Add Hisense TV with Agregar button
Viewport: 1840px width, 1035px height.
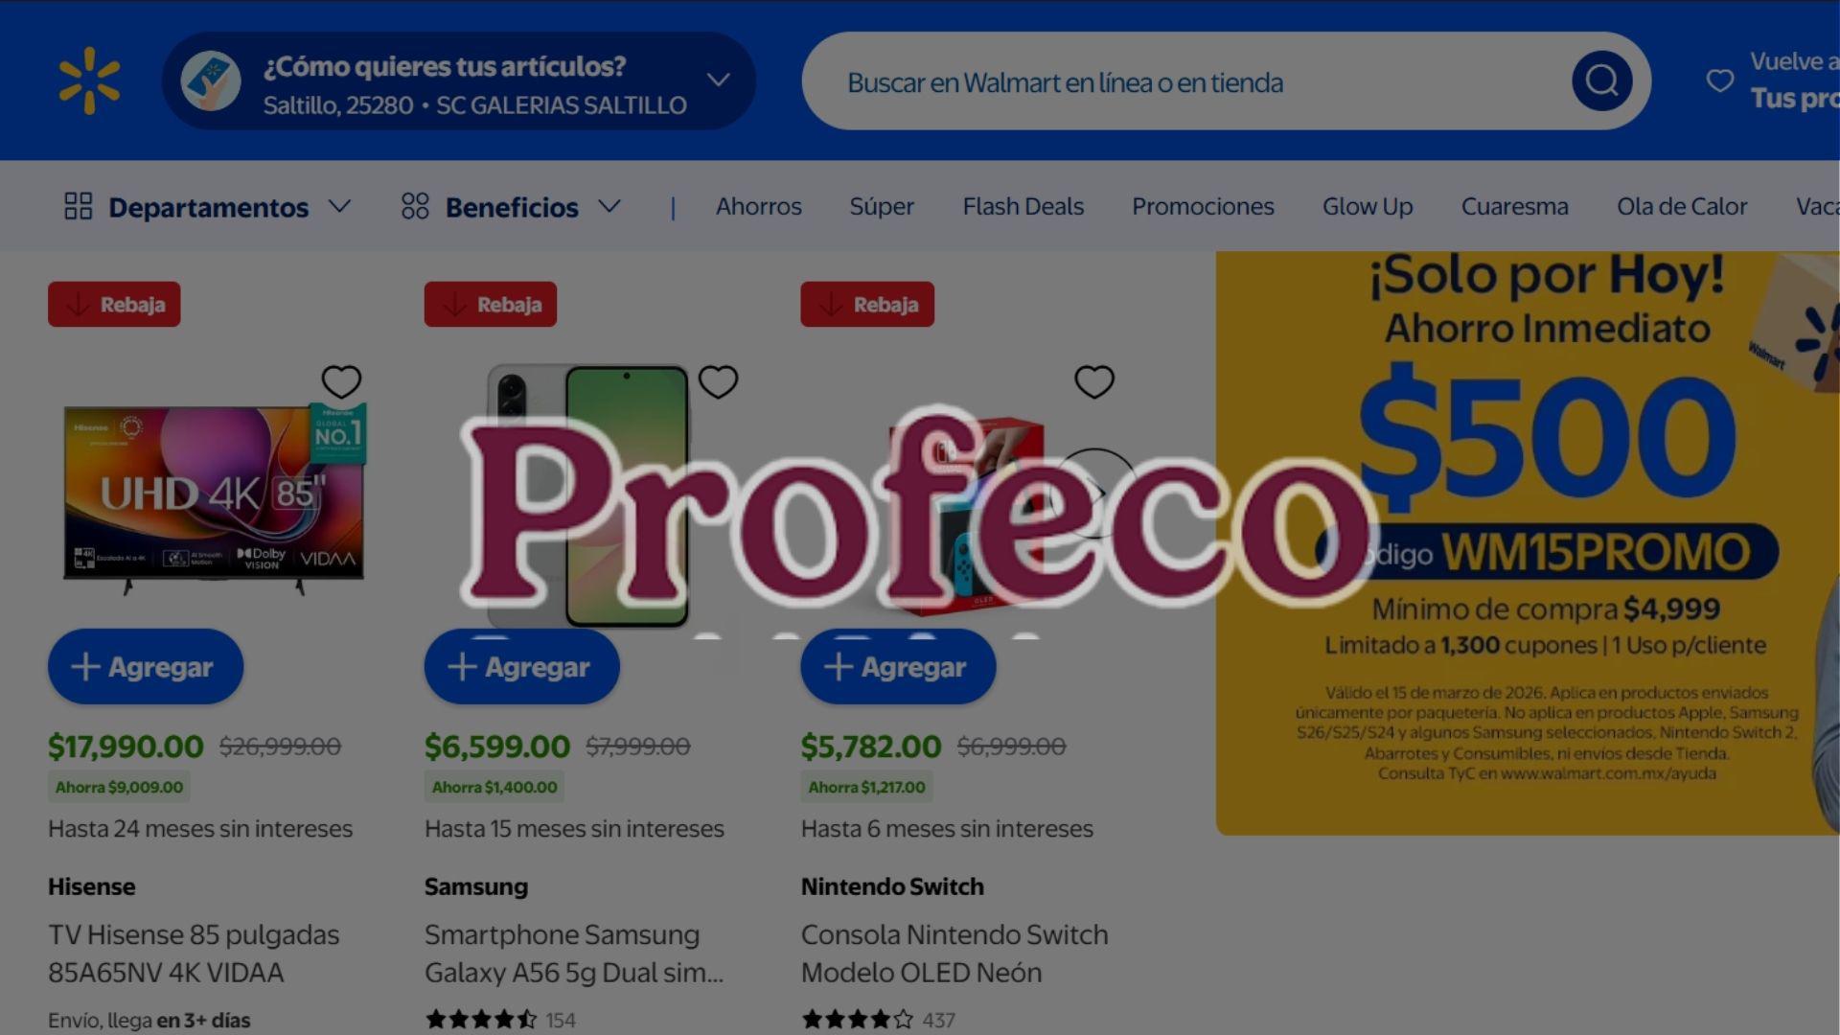146,667
